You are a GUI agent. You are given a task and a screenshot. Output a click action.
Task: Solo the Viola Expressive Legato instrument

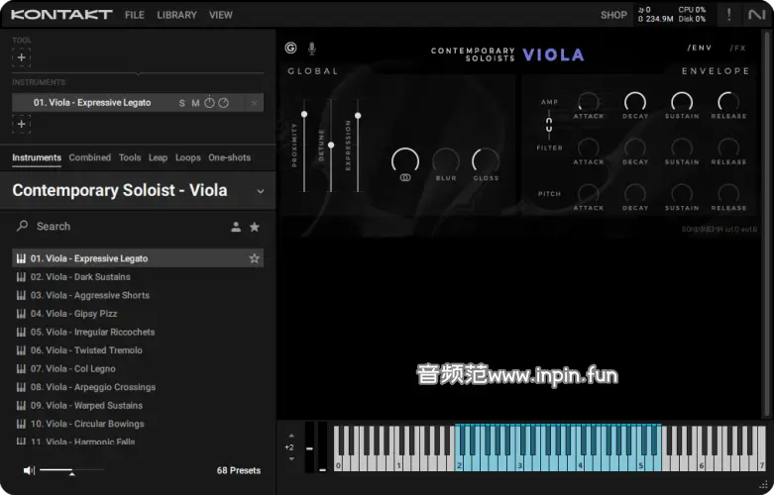pos(181,103)
